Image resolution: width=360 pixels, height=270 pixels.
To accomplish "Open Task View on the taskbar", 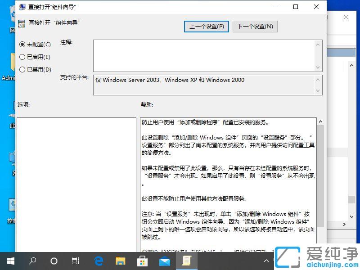I will (75, 261).
